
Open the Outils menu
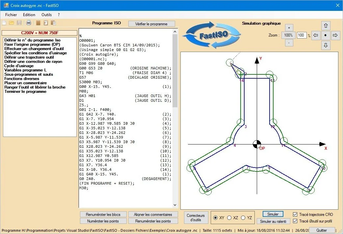[x=46, y=14]
